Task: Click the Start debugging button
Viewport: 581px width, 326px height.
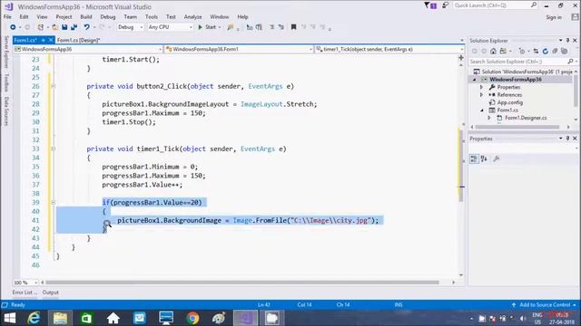Action: pyautogui.click(x=210, y=27)
